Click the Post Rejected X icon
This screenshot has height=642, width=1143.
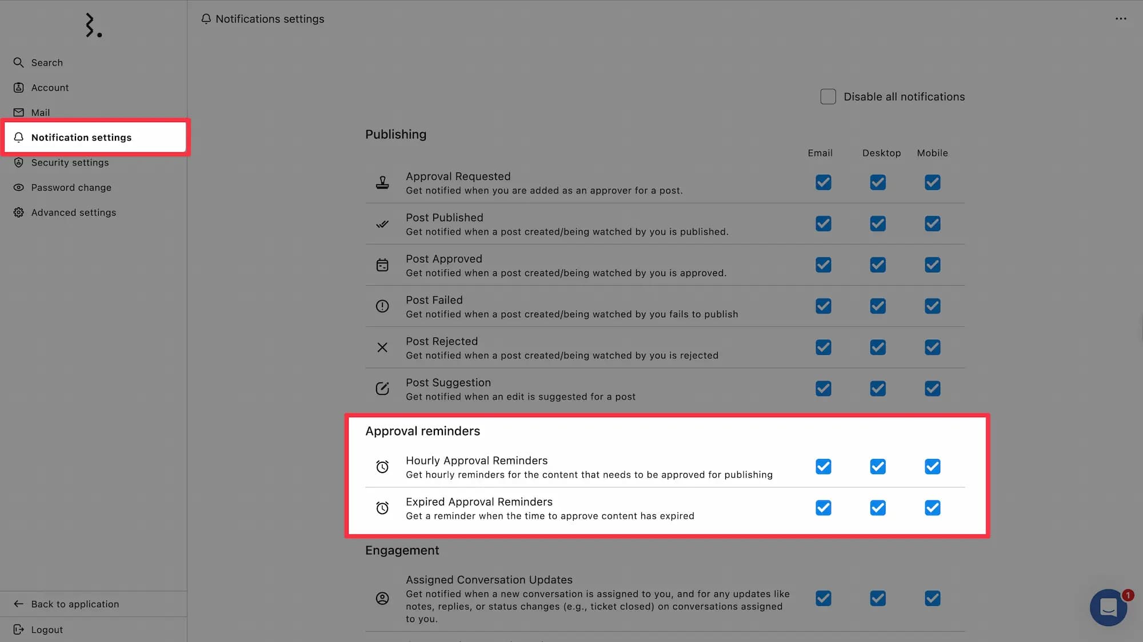(382, 348)
